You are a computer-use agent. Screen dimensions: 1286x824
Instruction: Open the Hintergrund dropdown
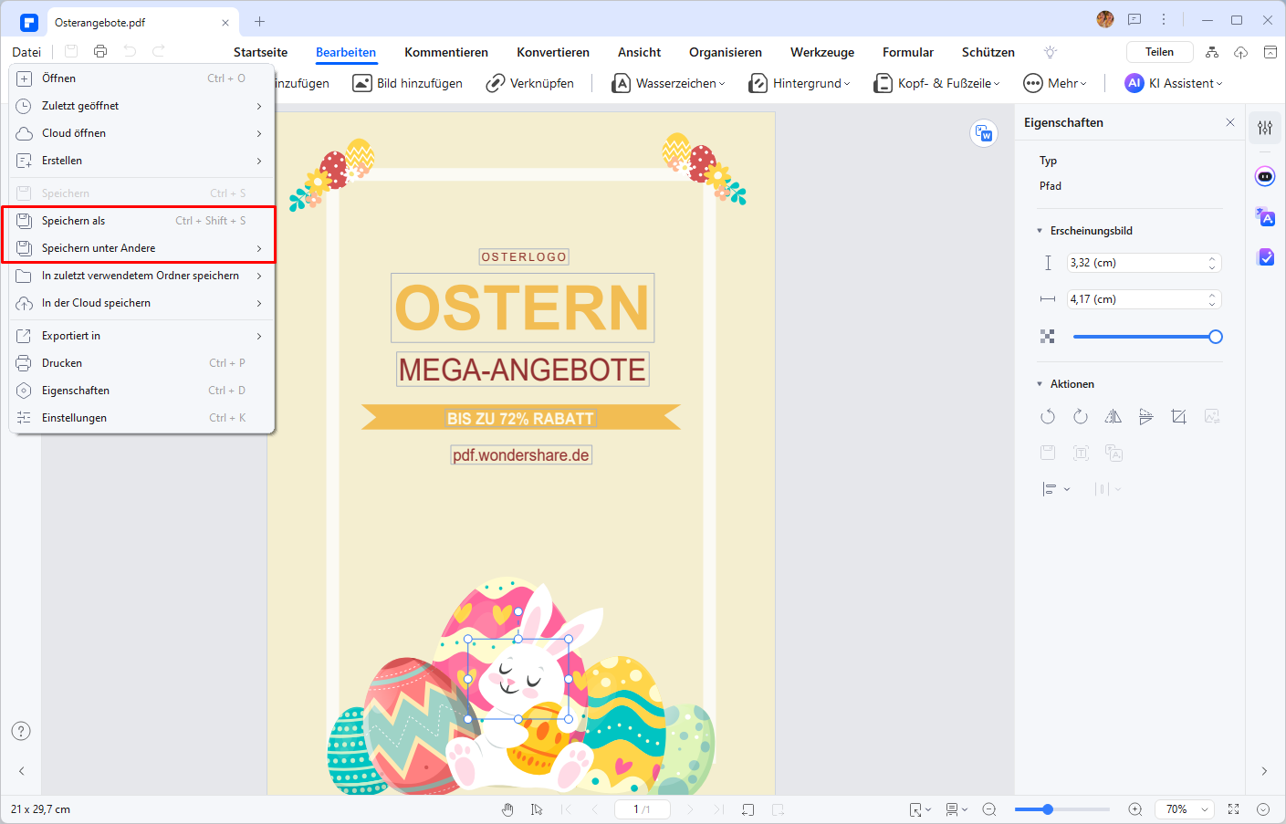pos(800,83)
